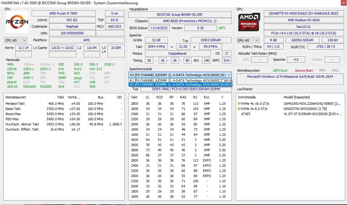Click the TDP value 65 W
The height and width of the screenshot is (205, 347).
115,20
